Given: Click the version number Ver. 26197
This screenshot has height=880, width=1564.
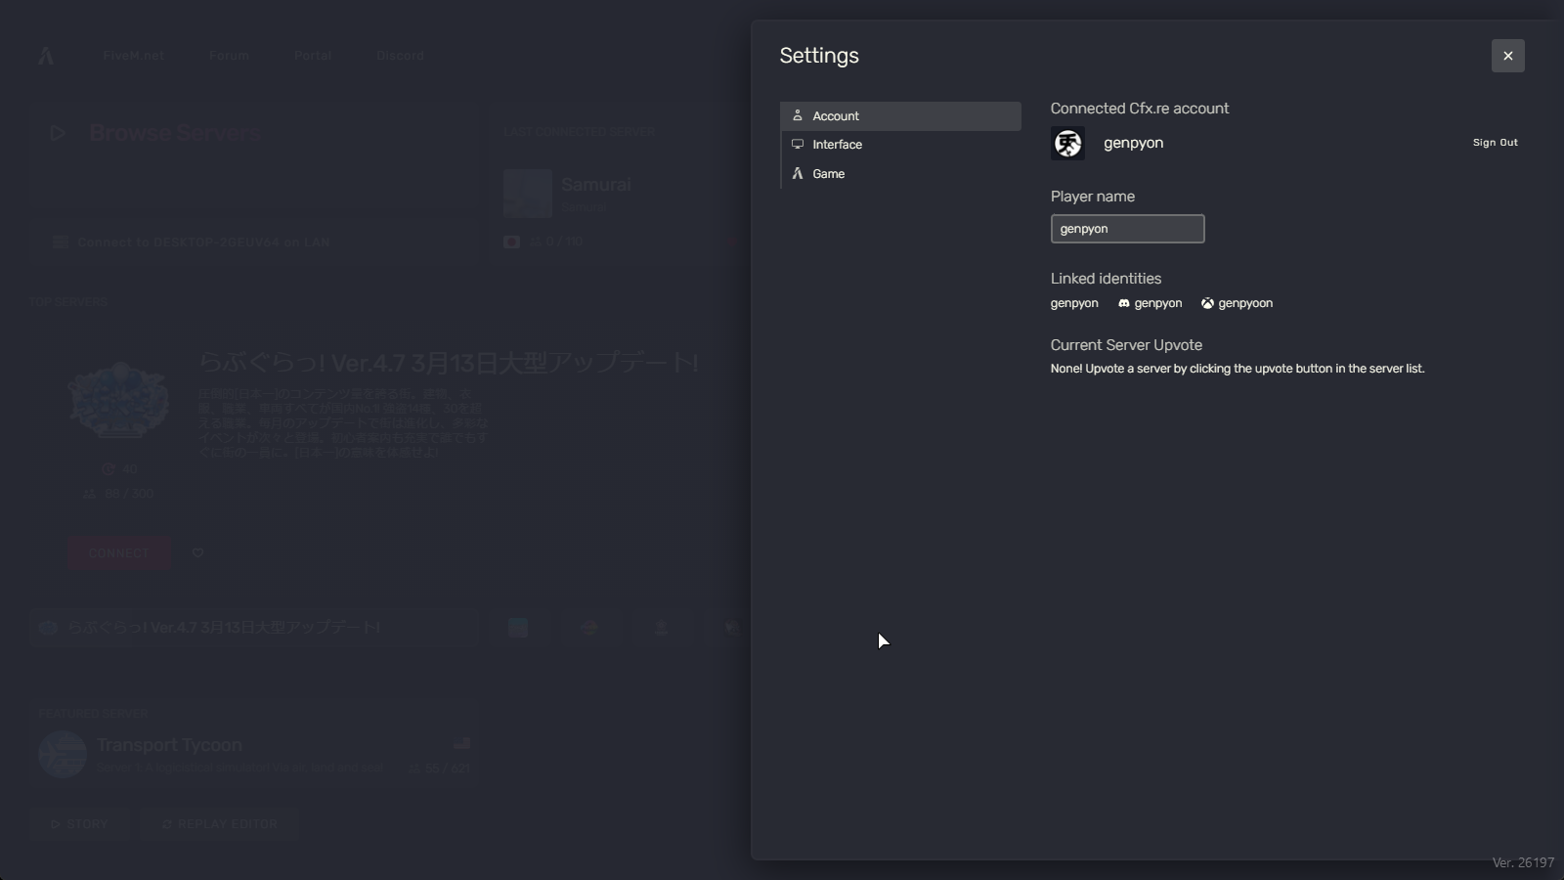Looking at the screenshot, I should pyautogui.click(x=1523, y=862).
